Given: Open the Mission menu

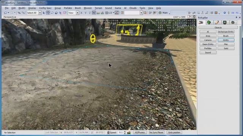Looking at the screenshot, I should coord(88,8).
